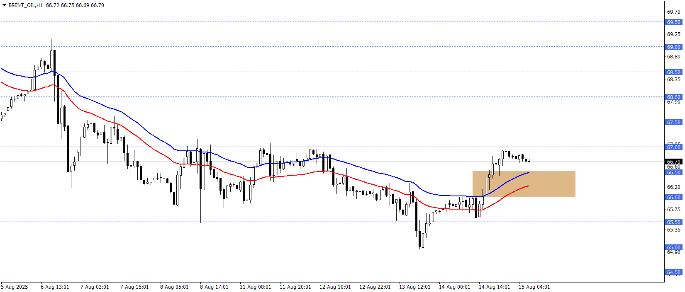Click the 12 Aug 22:01 time label

coord(375,287)
